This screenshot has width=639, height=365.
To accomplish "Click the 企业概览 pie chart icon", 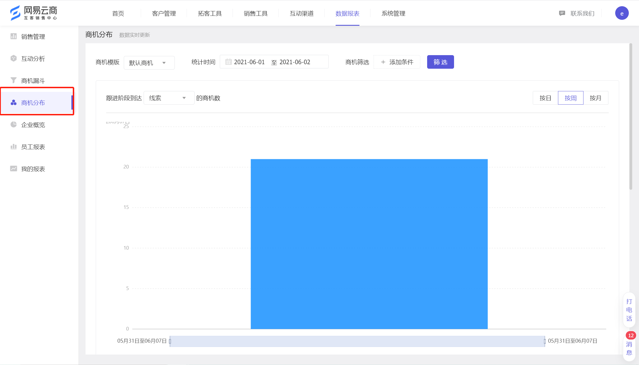I will (x=13, y=124).
